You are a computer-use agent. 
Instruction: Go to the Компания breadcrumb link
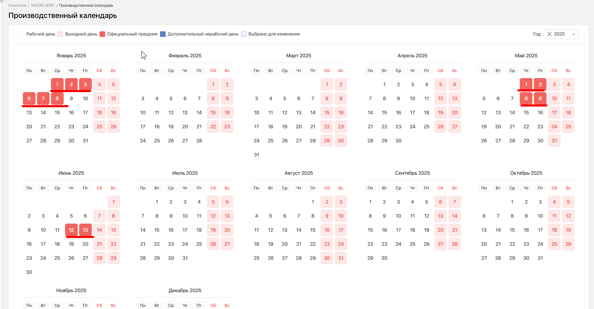point(17,5)
